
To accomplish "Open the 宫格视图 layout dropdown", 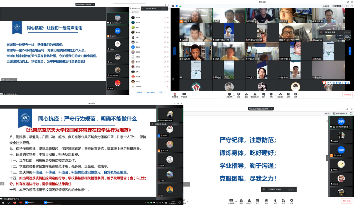I will [338, 6].
